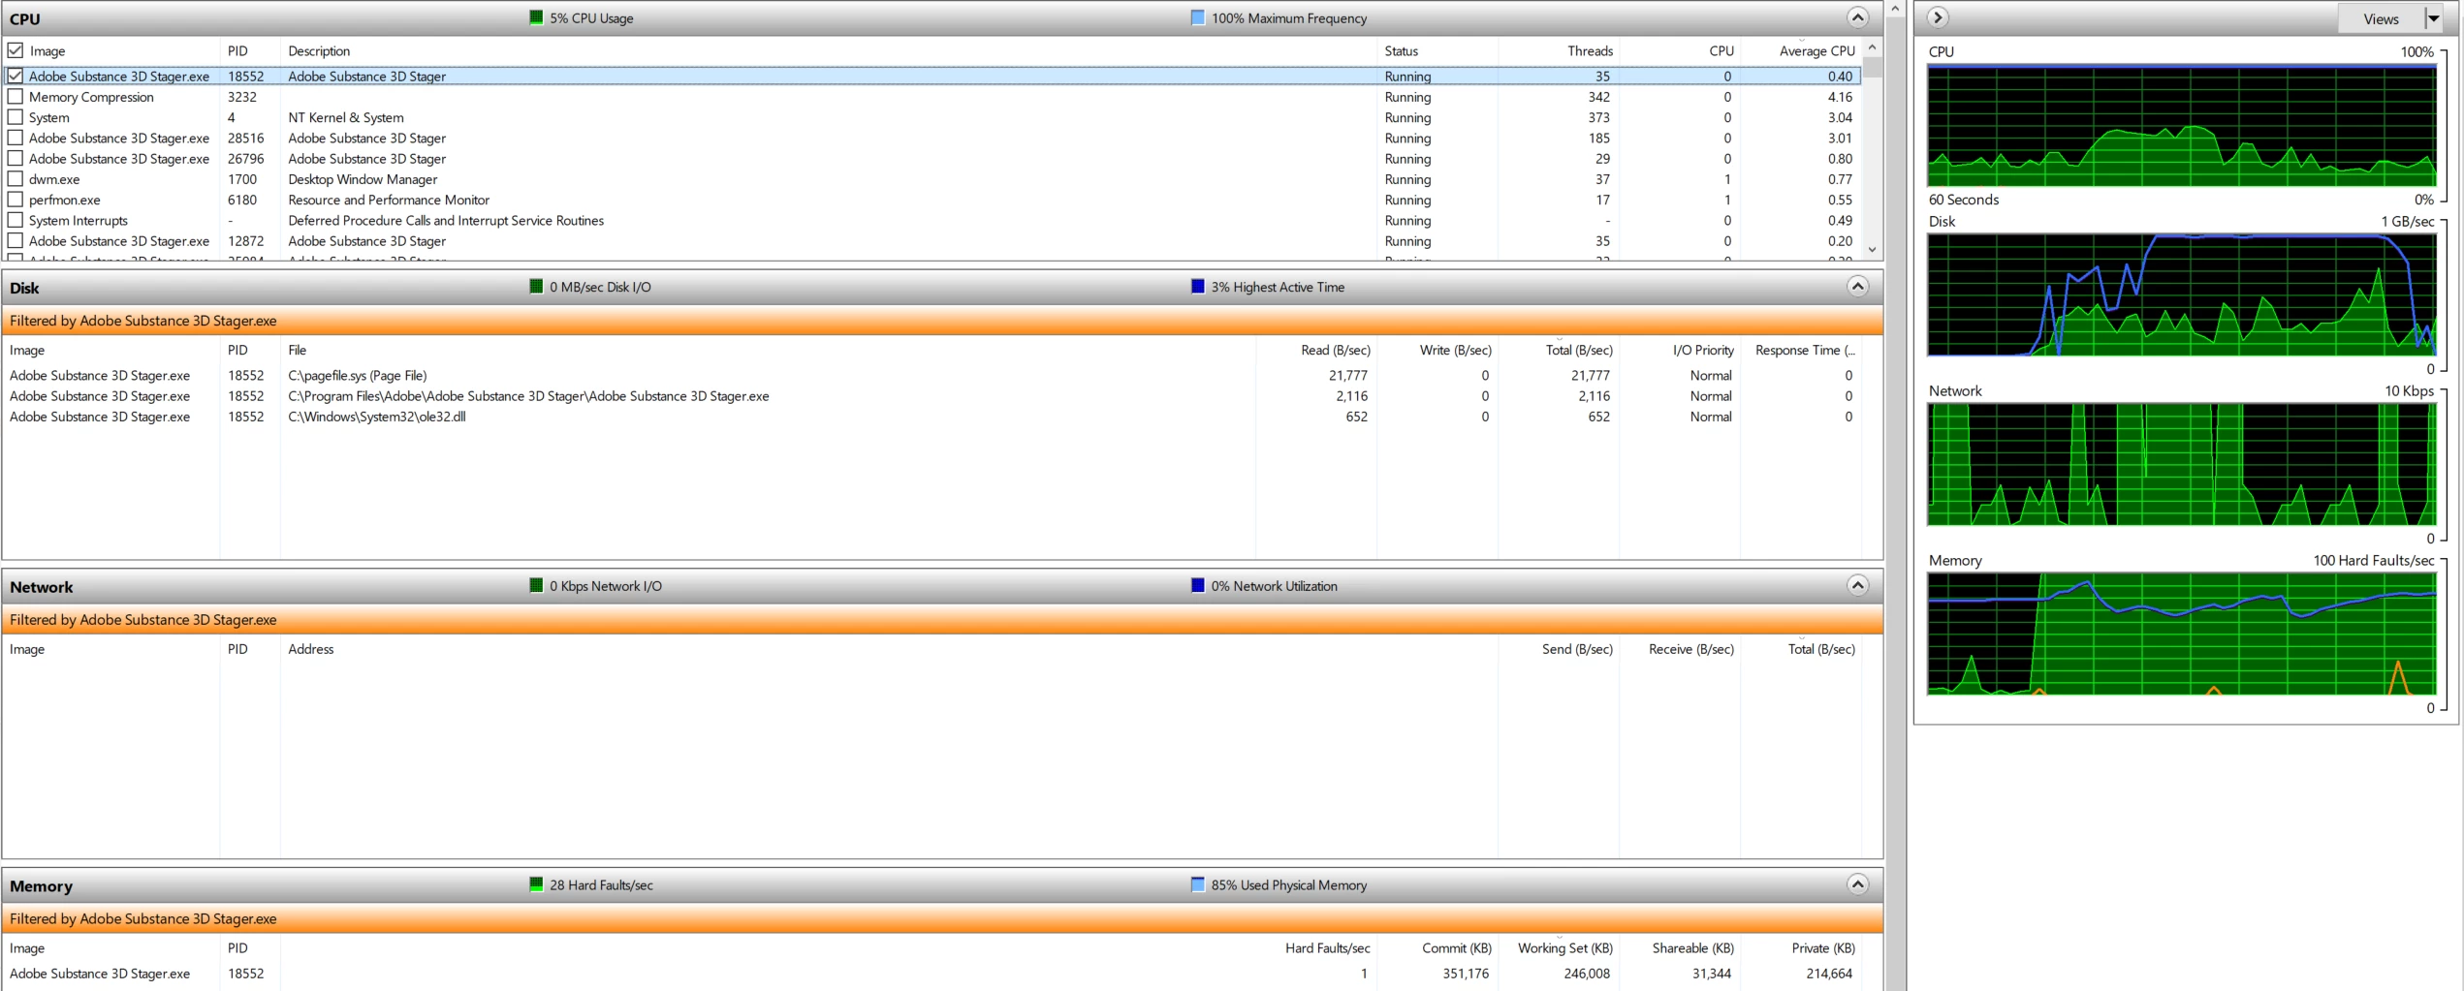This screenshot has width=2464, height=991.
Task: Click the CPU Usage green indicator
Action: pyautogui.click(x=536, y=17)
